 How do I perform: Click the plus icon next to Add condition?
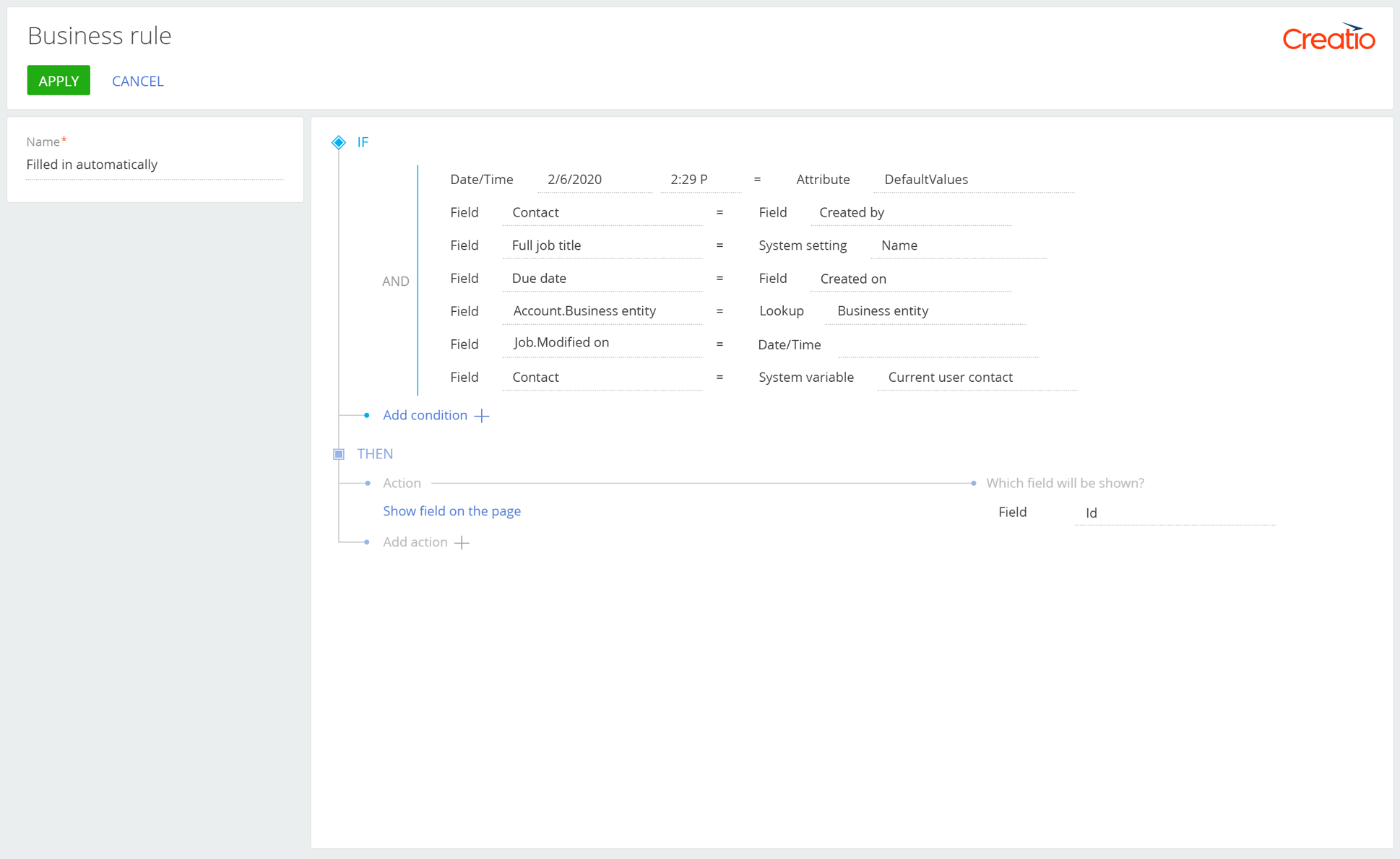pos(481,415)
